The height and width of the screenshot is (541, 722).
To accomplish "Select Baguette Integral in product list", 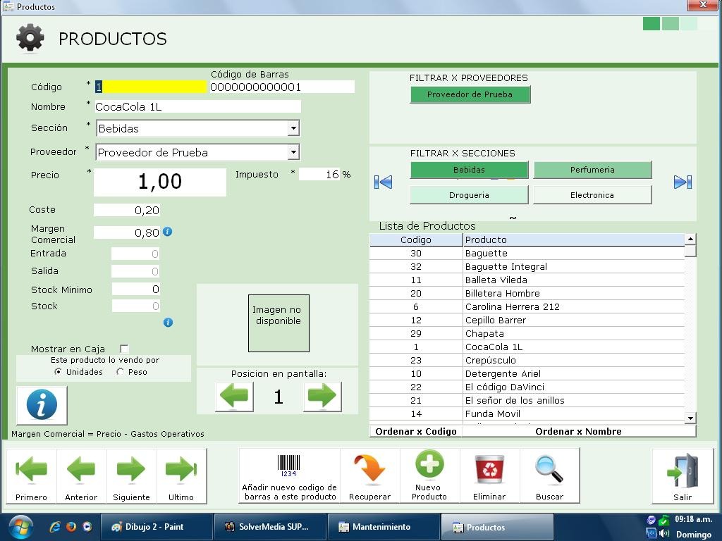I will [527, 266].
